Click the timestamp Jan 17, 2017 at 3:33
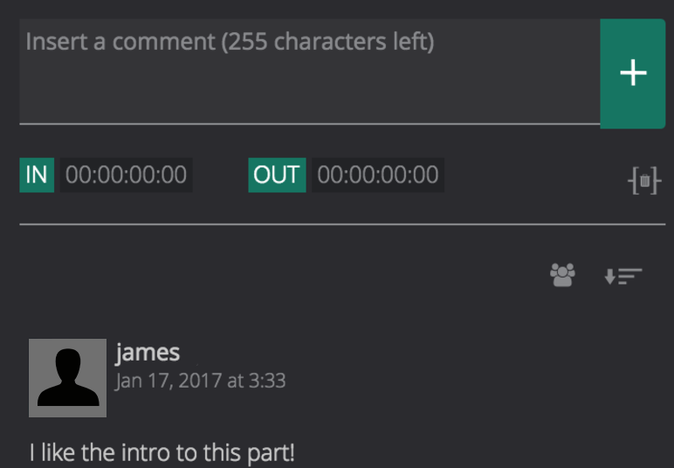Viewport: 674px width, 468px height. point(200,381)
